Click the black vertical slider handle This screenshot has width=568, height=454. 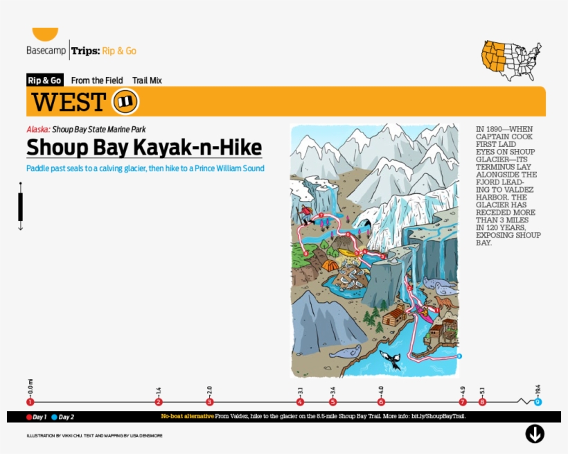coord(21,207)
